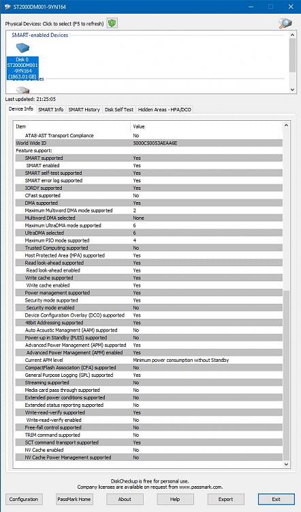Select Power management supported row
Viewport: 301px width, 512px height.
pyautogui.click(x=148, y=293)
